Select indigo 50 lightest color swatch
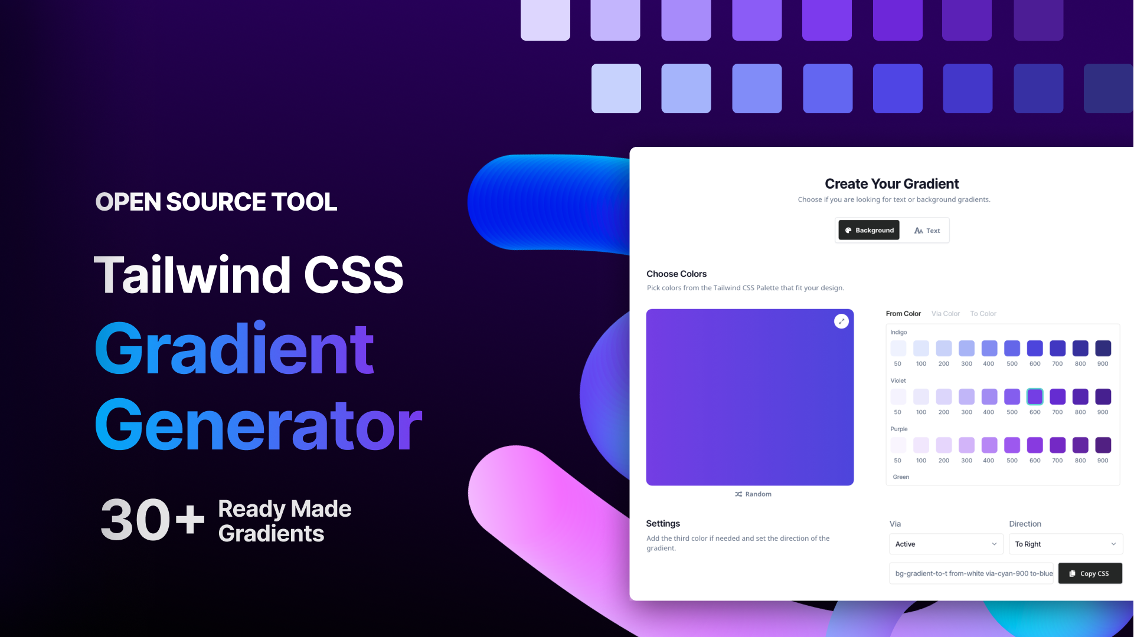 coord(898,347)
